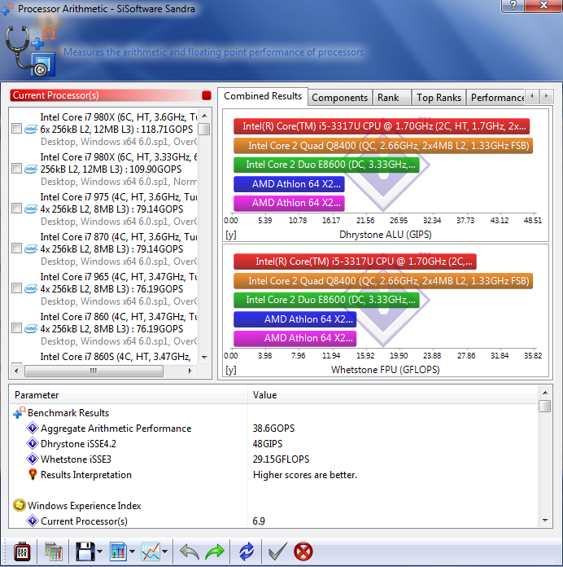
Task: Click processor list scroll-up arrow
Action: click(204, 116)
